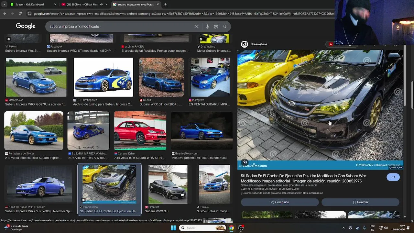
Task: View site information icon in address bar
Action: click(x=29, y=14)
